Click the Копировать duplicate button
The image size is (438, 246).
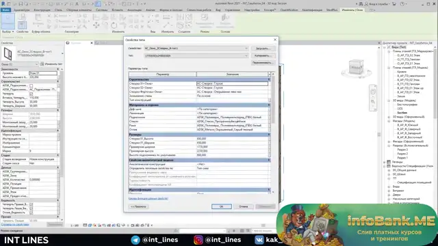263,56
